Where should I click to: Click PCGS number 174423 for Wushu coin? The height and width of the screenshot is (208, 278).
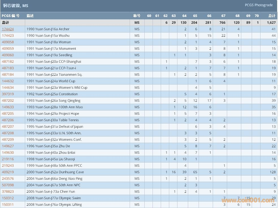[x=8, y=36]
